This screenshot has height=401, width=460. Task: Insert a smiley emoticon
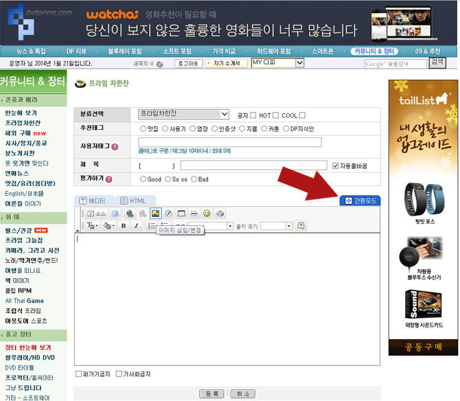tap(207, 214)
